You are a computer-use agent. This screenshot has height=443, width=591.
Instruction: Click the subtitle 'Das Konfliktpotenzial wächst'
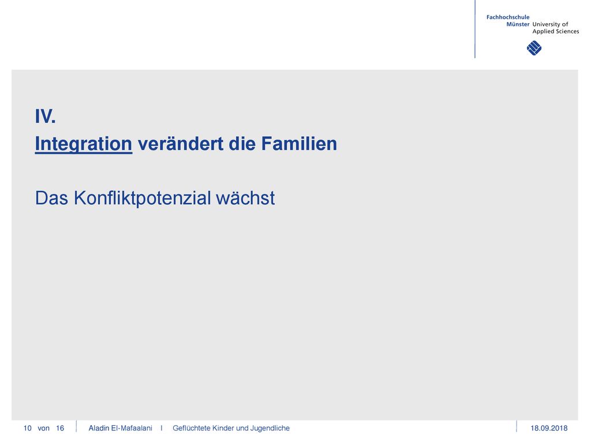[155, 198]
